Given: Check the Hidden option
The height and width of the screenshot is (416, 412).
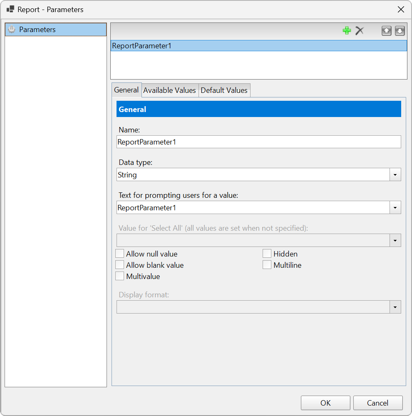Looking at the screenshot, I should coord(267,254).
